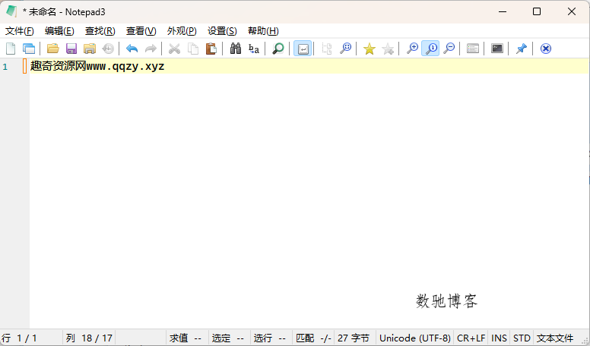The height and width of the screenshot is (346, 590).
Task: Click the '求值 --' status field
Action: pyautogui.click(x=187, y=338)
